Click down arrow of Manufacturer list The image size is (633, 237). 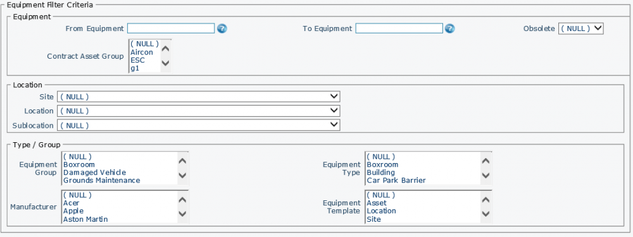182,214
